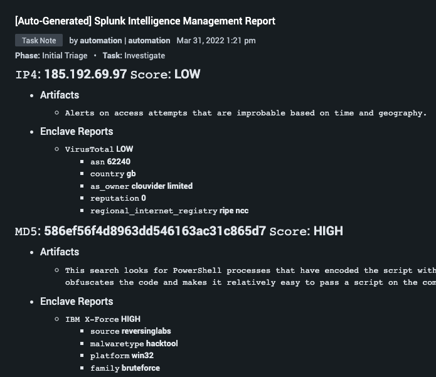This screenshot has width=436, height=377.
Task: Click the as_owner clouvider limited entry
Action: click(142, 186)
